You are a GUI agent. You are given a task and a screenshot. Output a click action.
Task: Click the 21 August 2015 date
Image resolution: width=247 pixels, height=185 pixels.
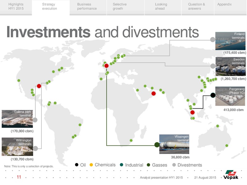tap(205, 178)
